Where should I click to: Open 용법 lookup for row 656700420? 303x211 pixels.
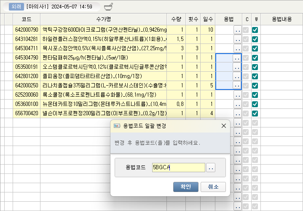coord(237,114)
